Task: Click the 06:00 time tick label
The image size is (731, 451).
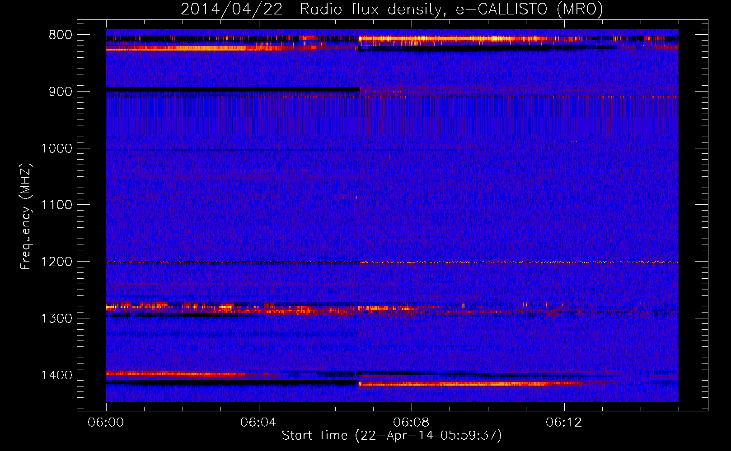Action: 106,423
